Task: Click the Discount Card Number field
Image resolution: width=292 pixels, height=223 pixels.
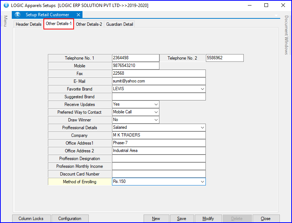Action: [x=159, y=174]
